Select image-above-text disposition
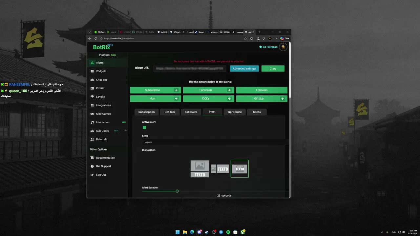 (199, 169)
